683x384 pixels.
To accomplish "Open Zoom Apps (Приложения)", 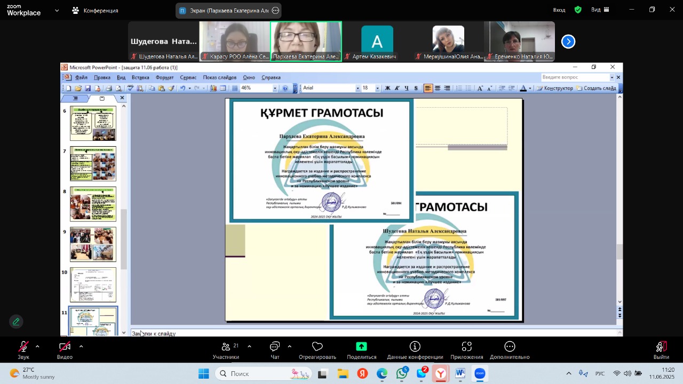I will [x=466, y=347].
